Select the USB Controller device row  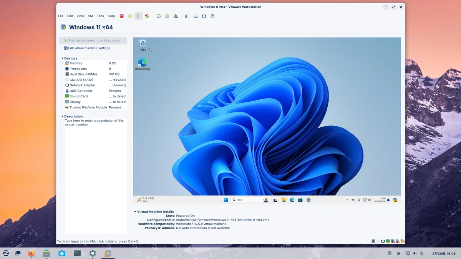pos(96,91)
